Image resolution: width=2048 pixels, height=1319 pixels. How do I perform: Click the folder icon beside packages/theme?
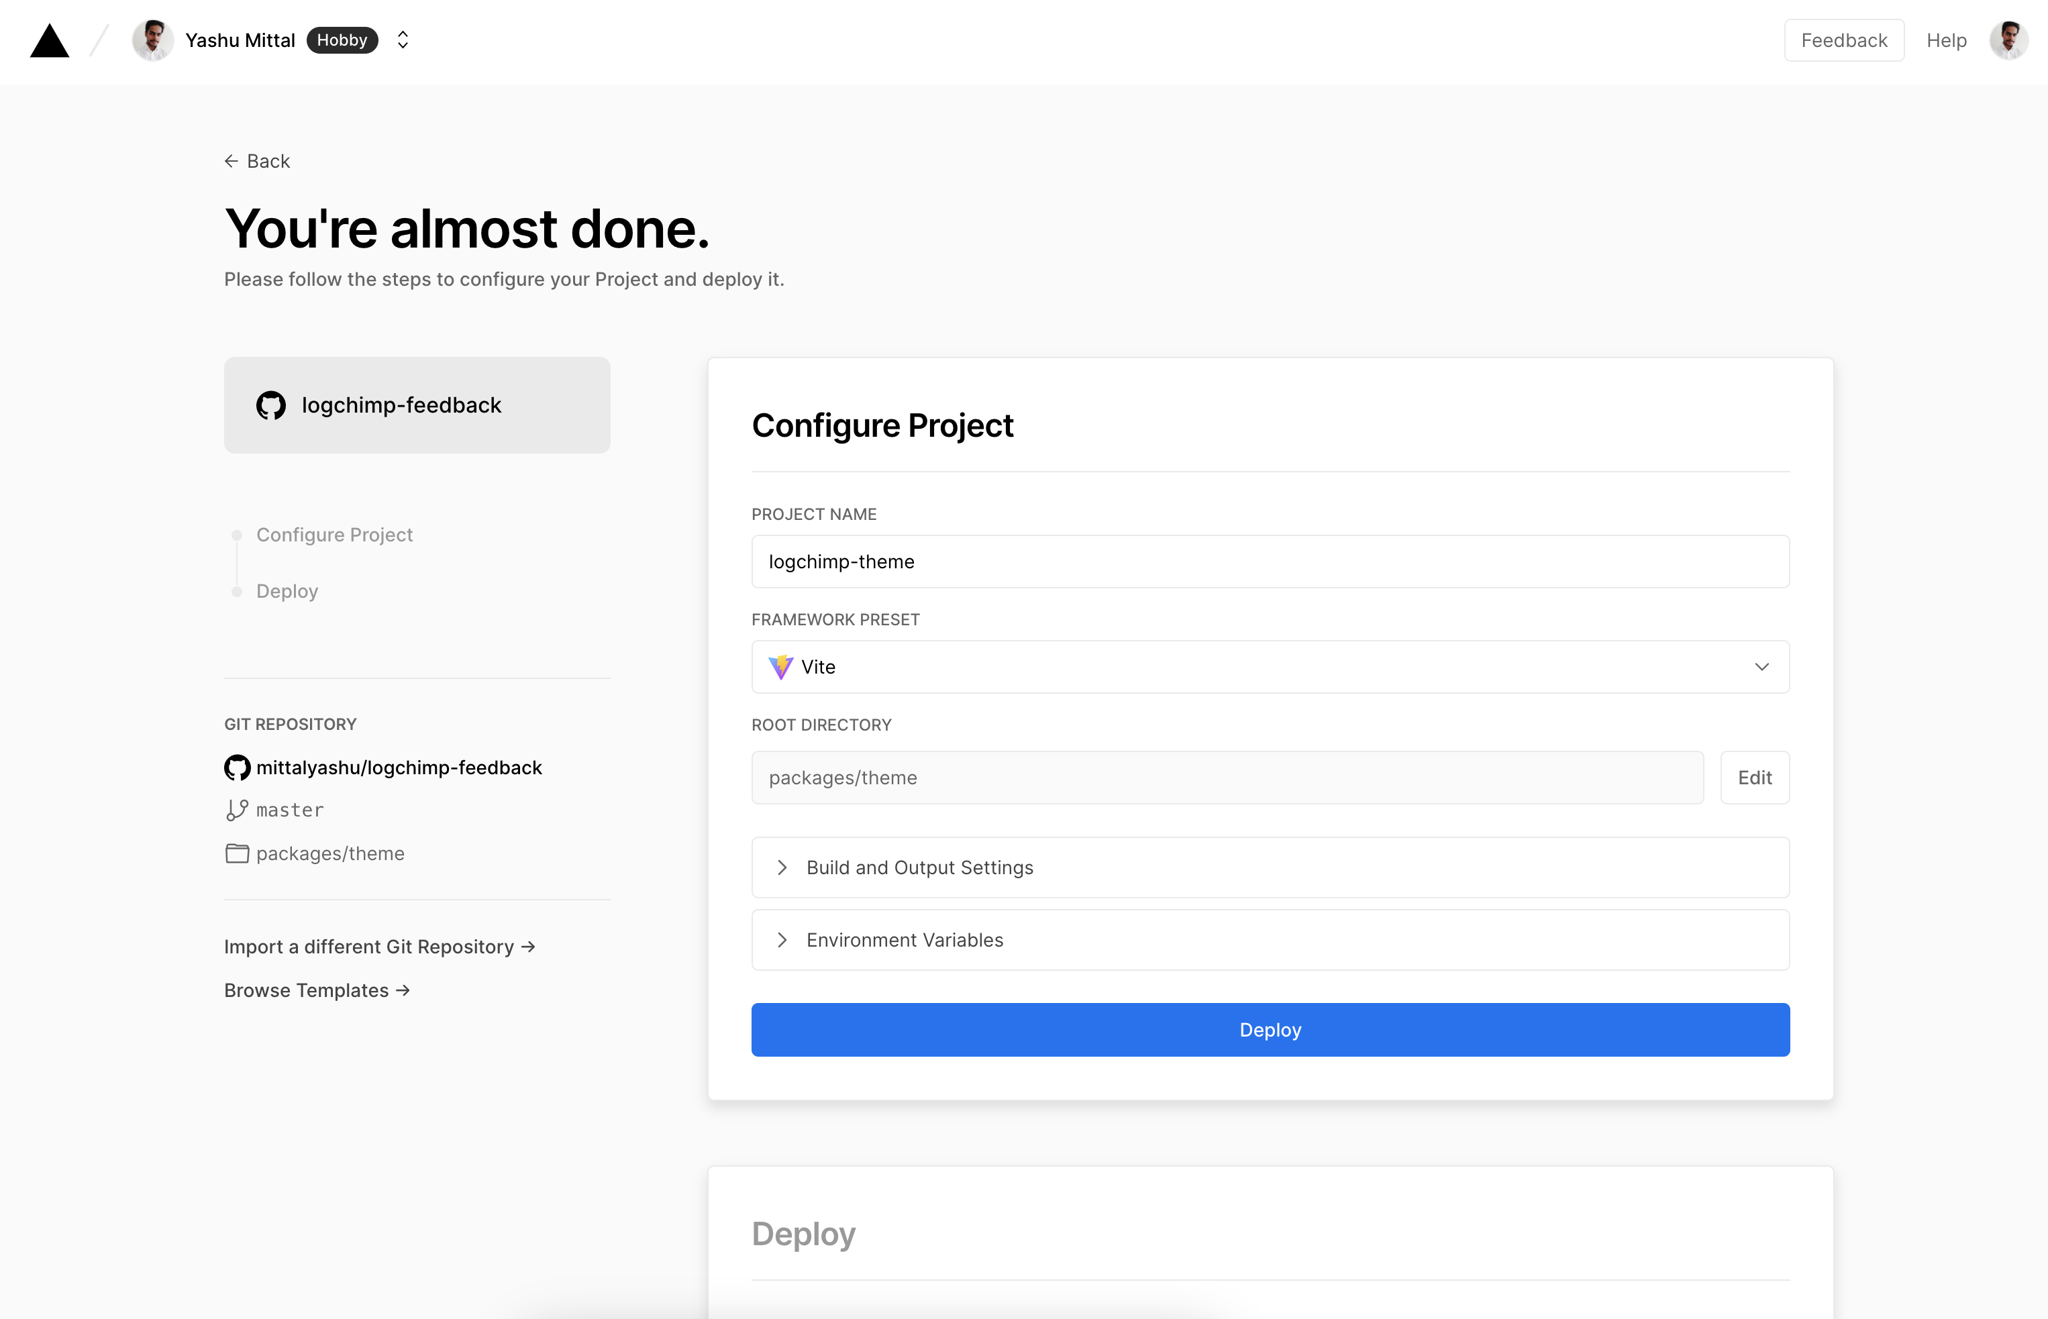pyautogui.click(x=238, y=853)
